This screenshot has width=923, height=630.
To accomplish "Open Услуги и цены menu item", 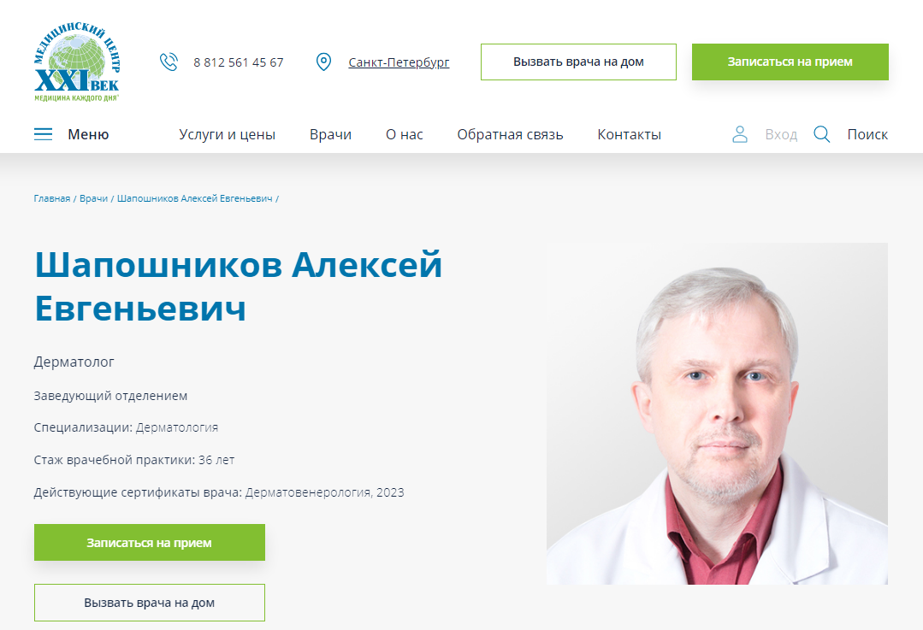I will 228,135.
